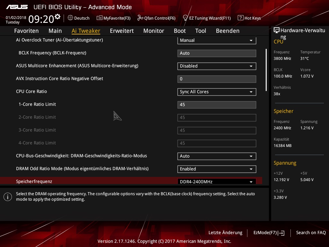Click the Qfan Control fan icon
This screenshot has height=247, width=329.
click(x=140, y=18)
